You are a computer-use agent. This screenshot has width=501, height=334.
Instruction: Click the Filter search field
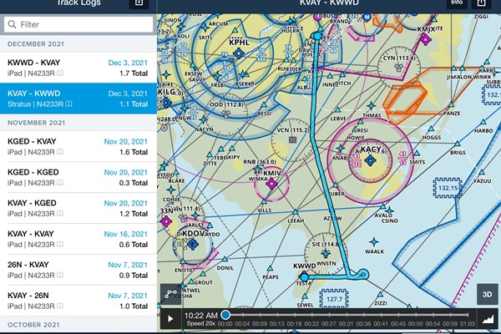[x=78, y=25]
